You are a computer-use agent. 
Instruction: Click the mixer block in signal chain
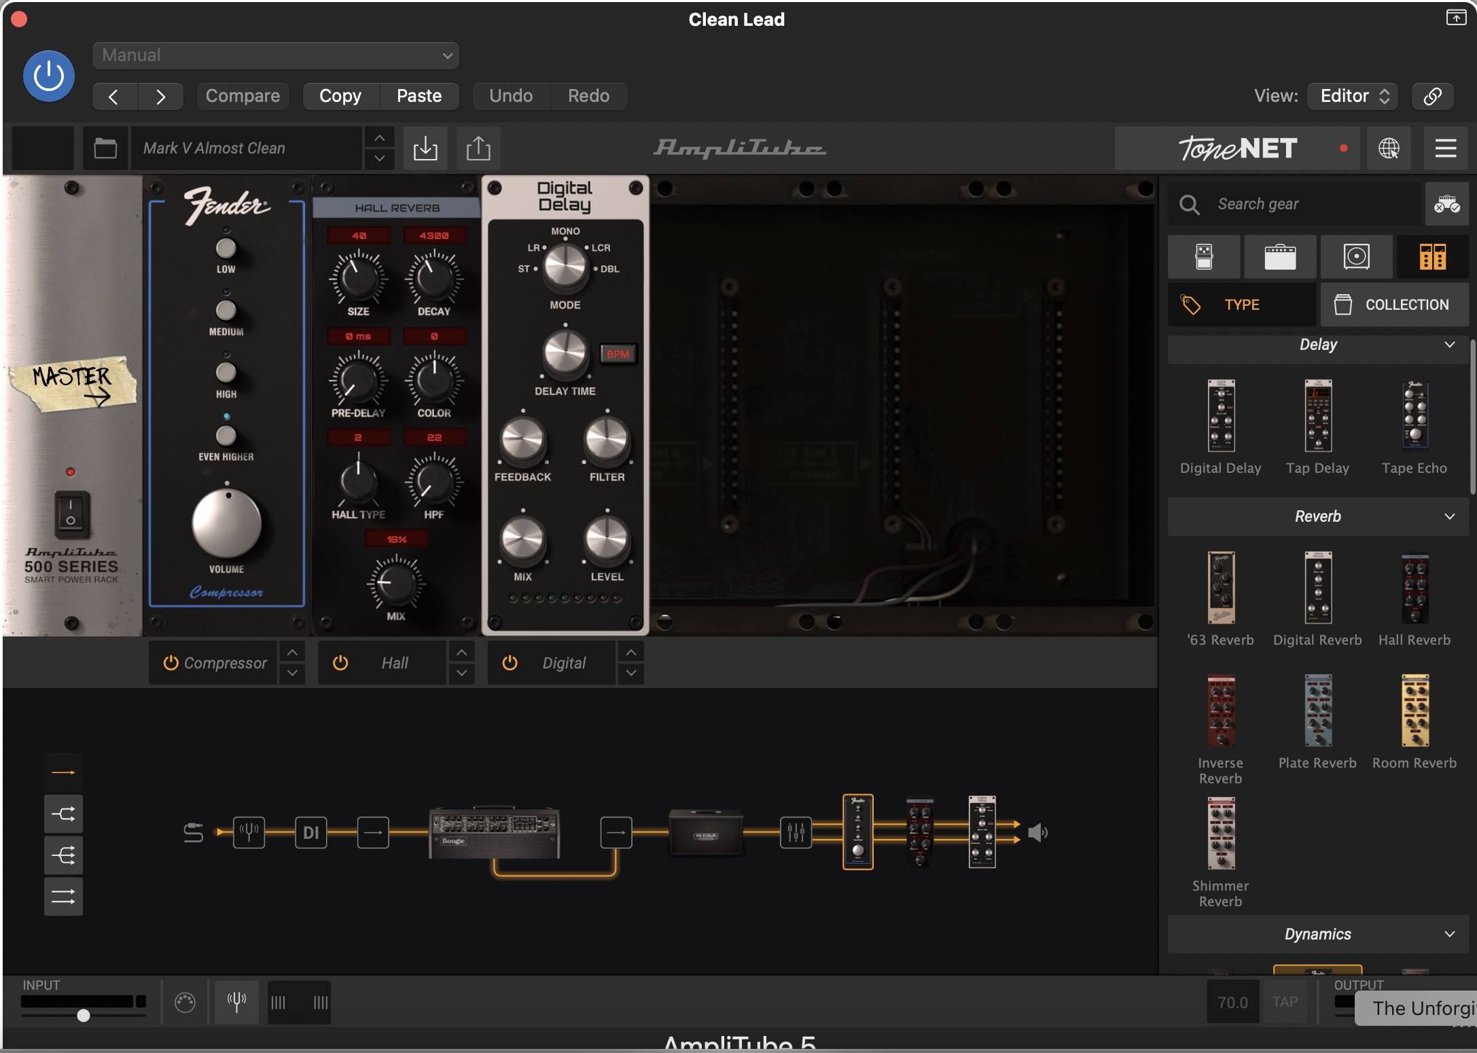(x=796, y=832)
